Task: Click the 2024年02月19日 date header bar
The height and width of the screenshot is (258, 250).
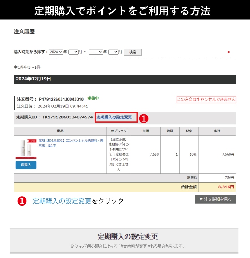Action: click(x=125, y=79)
